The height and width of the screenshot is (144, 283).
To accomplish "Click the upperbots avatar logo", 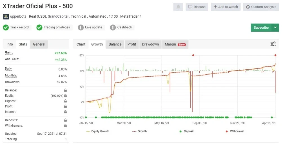I will 6,17.
